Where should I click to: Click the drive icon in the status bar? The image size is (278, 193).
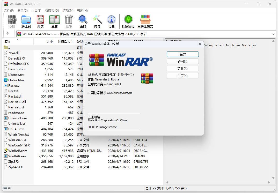click(x=5, y=188)
